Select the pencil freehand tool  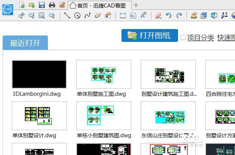pos(98,15)
